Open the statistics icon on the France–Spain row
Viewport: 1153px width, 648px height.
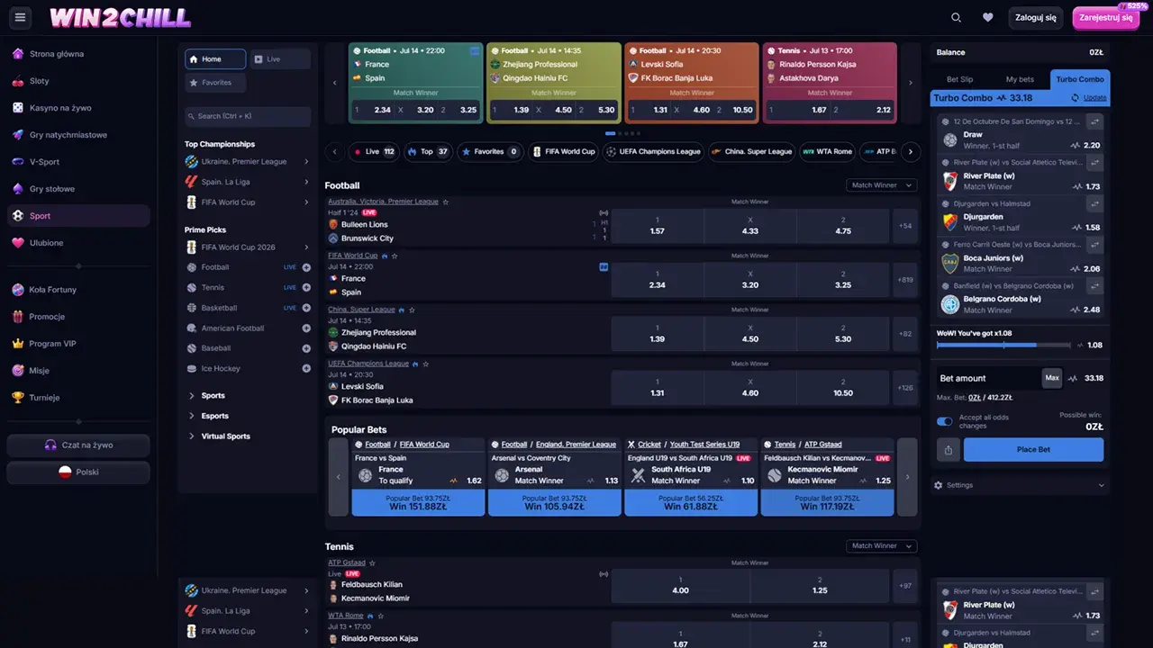(604, 266)
